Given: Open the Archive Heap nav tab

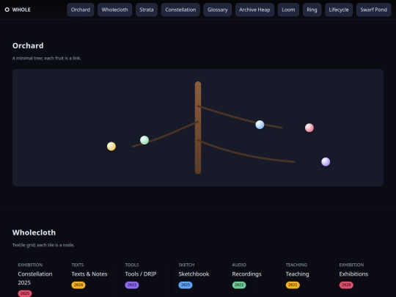Looking at the screenshot, I should [x=254, y=10].
